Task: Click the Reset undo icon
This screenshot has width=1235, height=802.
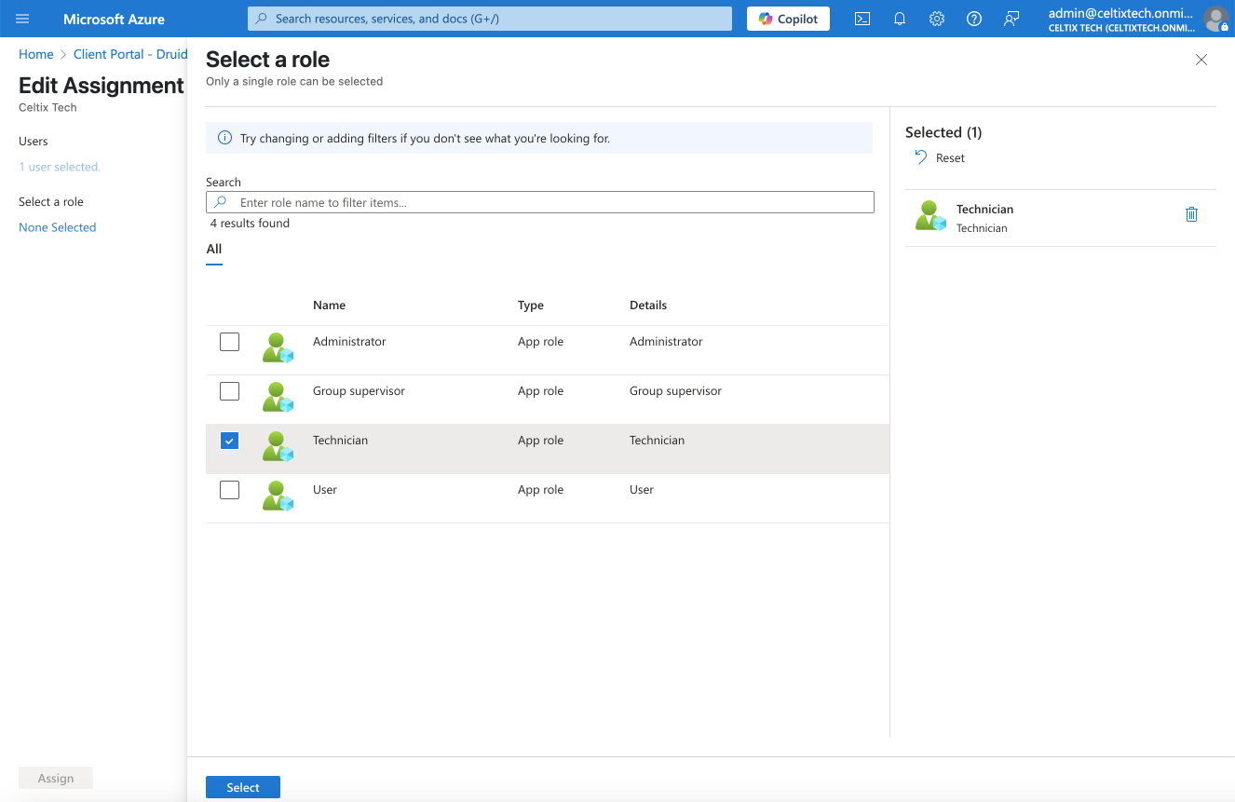Action: pos(921,157)
